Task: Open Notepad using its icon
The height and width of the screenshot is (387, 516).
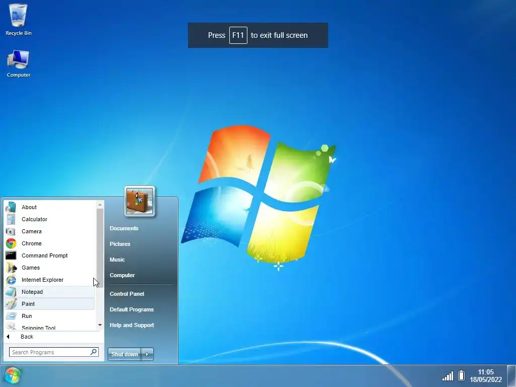Action: (x=11, y=292)
